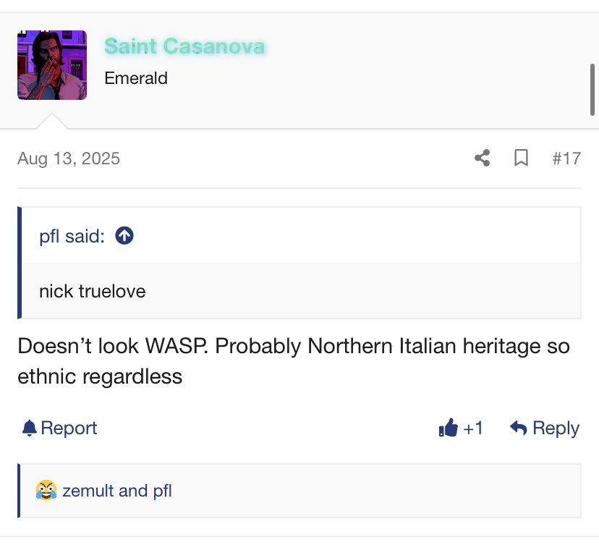View reactions from 'zemult and pfl'
The width and height of the screenshot is (599, 545).
point(117,491)
